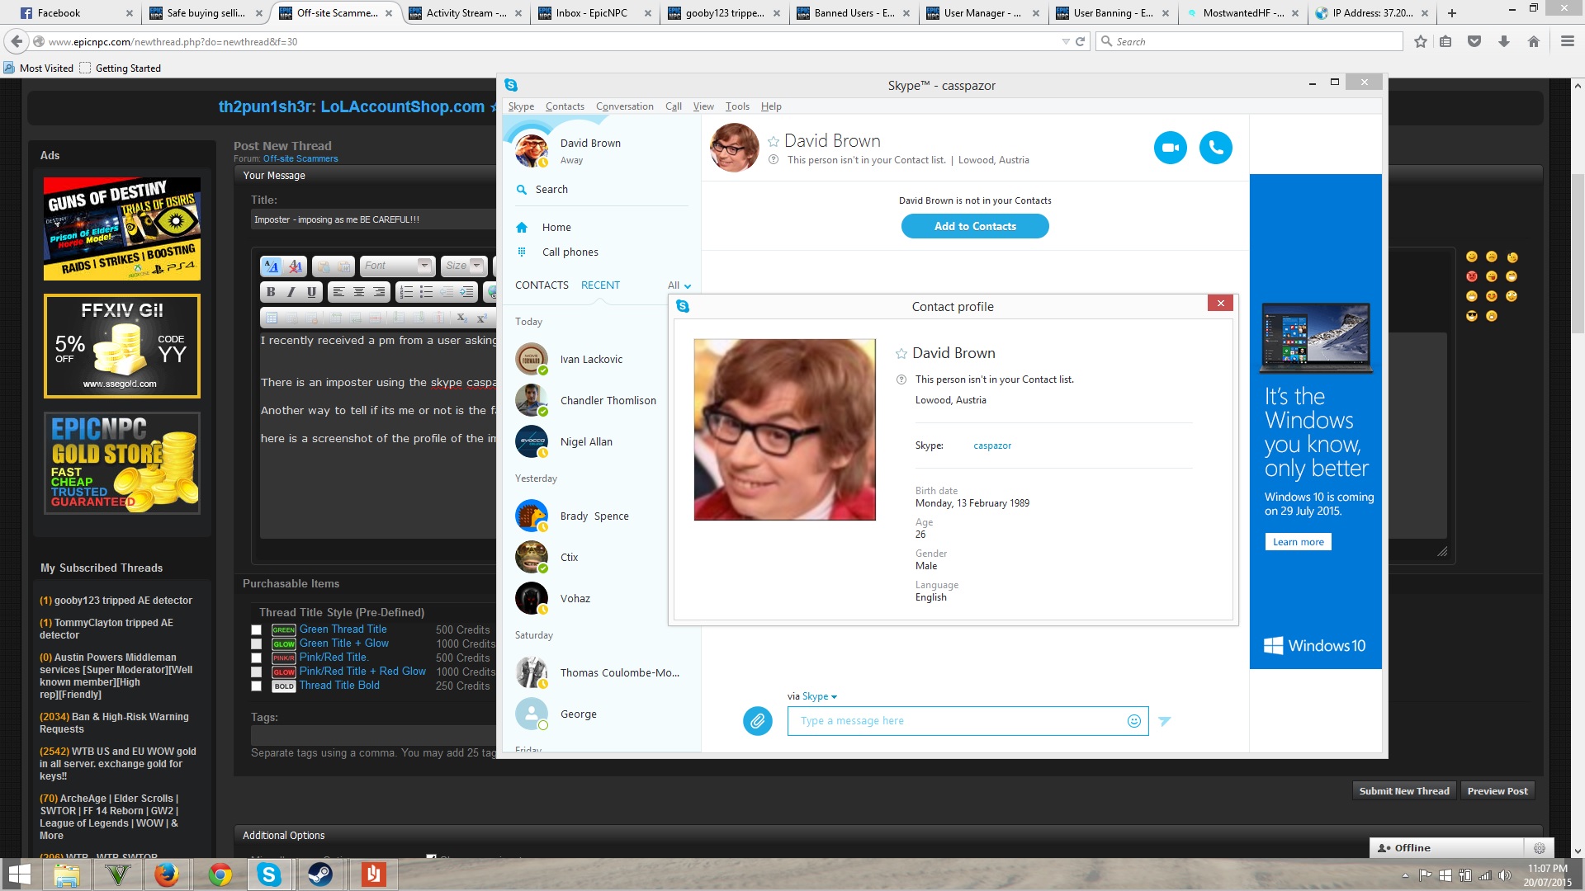This screenshot has width=1585, height=891.
Task: Open Firefox URL history dropdown arrow
Action: click(1065, 41)
